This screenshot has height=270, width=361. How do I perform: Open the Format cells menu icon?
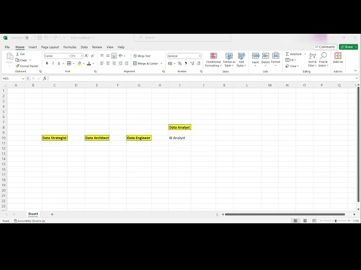point(276,56)
